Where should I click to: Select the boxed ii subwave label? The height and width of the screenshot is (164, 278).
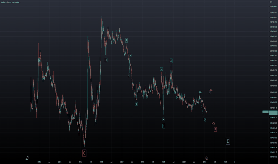coord(130,55)
